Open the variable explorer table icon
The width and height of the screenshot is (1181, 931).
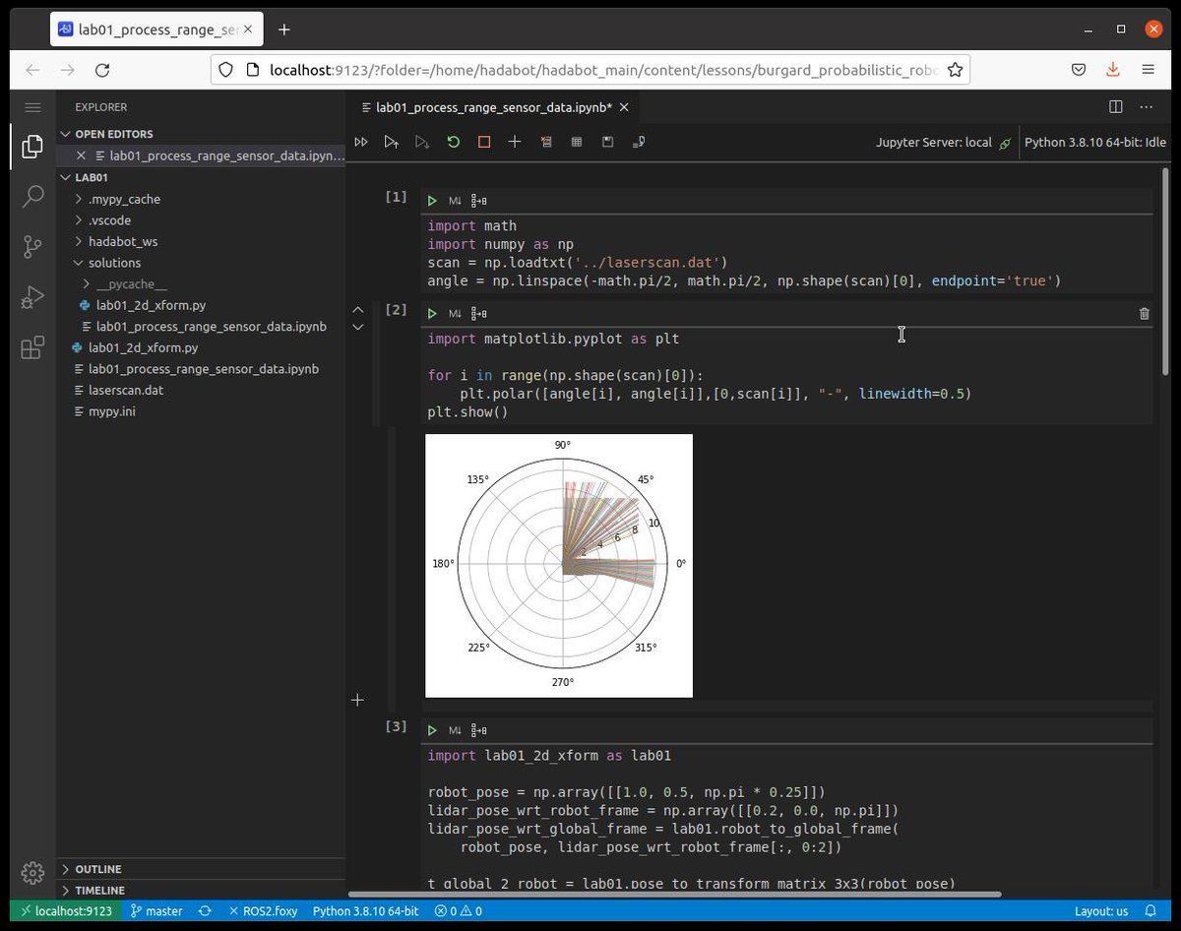point(577,143)
